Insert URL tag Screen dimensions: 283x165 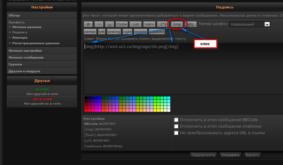coord(191,24)
